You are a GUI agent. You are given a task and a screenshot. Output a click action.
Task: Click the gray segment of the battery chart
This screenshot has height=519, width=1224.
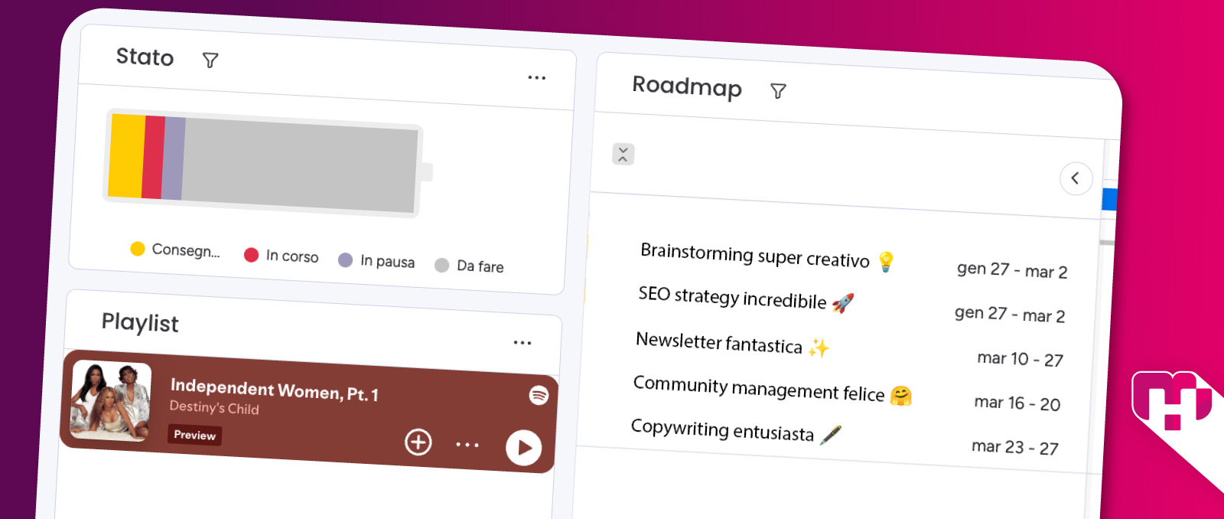[300, 166]
